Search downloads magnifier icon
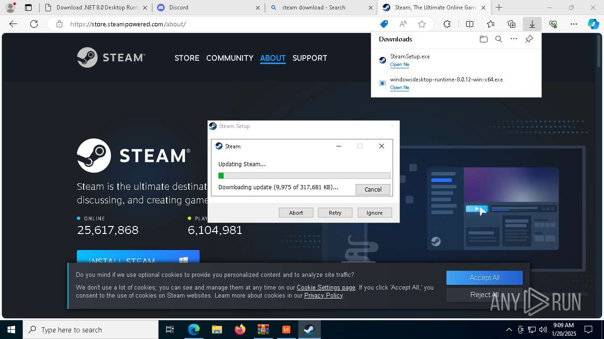 pos(498,39)
